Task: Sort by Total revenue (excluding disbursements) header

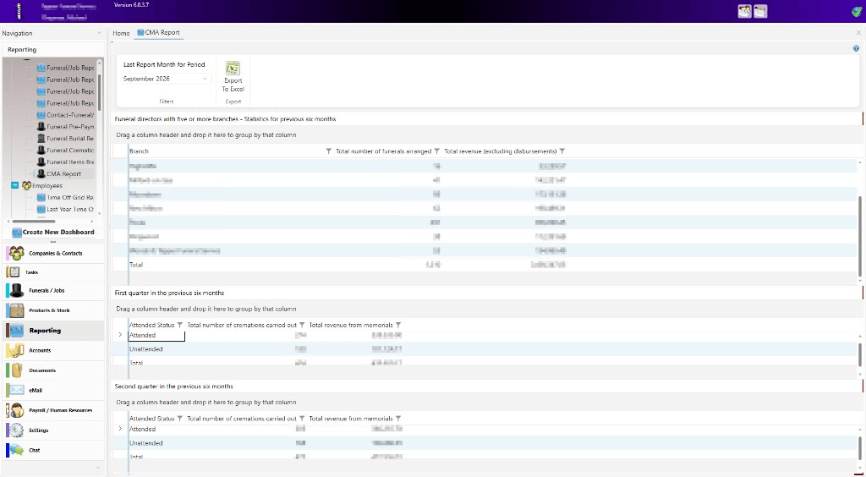Action: click(x=501, y=151)
